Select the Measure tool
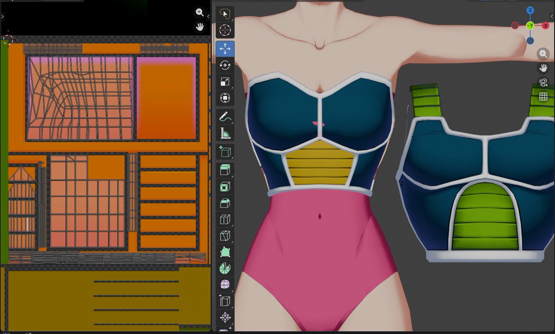Screen dimensions: 555x334 coord(224,134)
